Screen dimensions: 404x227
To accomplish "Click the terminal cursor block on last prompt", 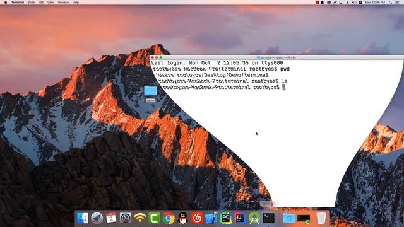I will click(x=283, y=87).
